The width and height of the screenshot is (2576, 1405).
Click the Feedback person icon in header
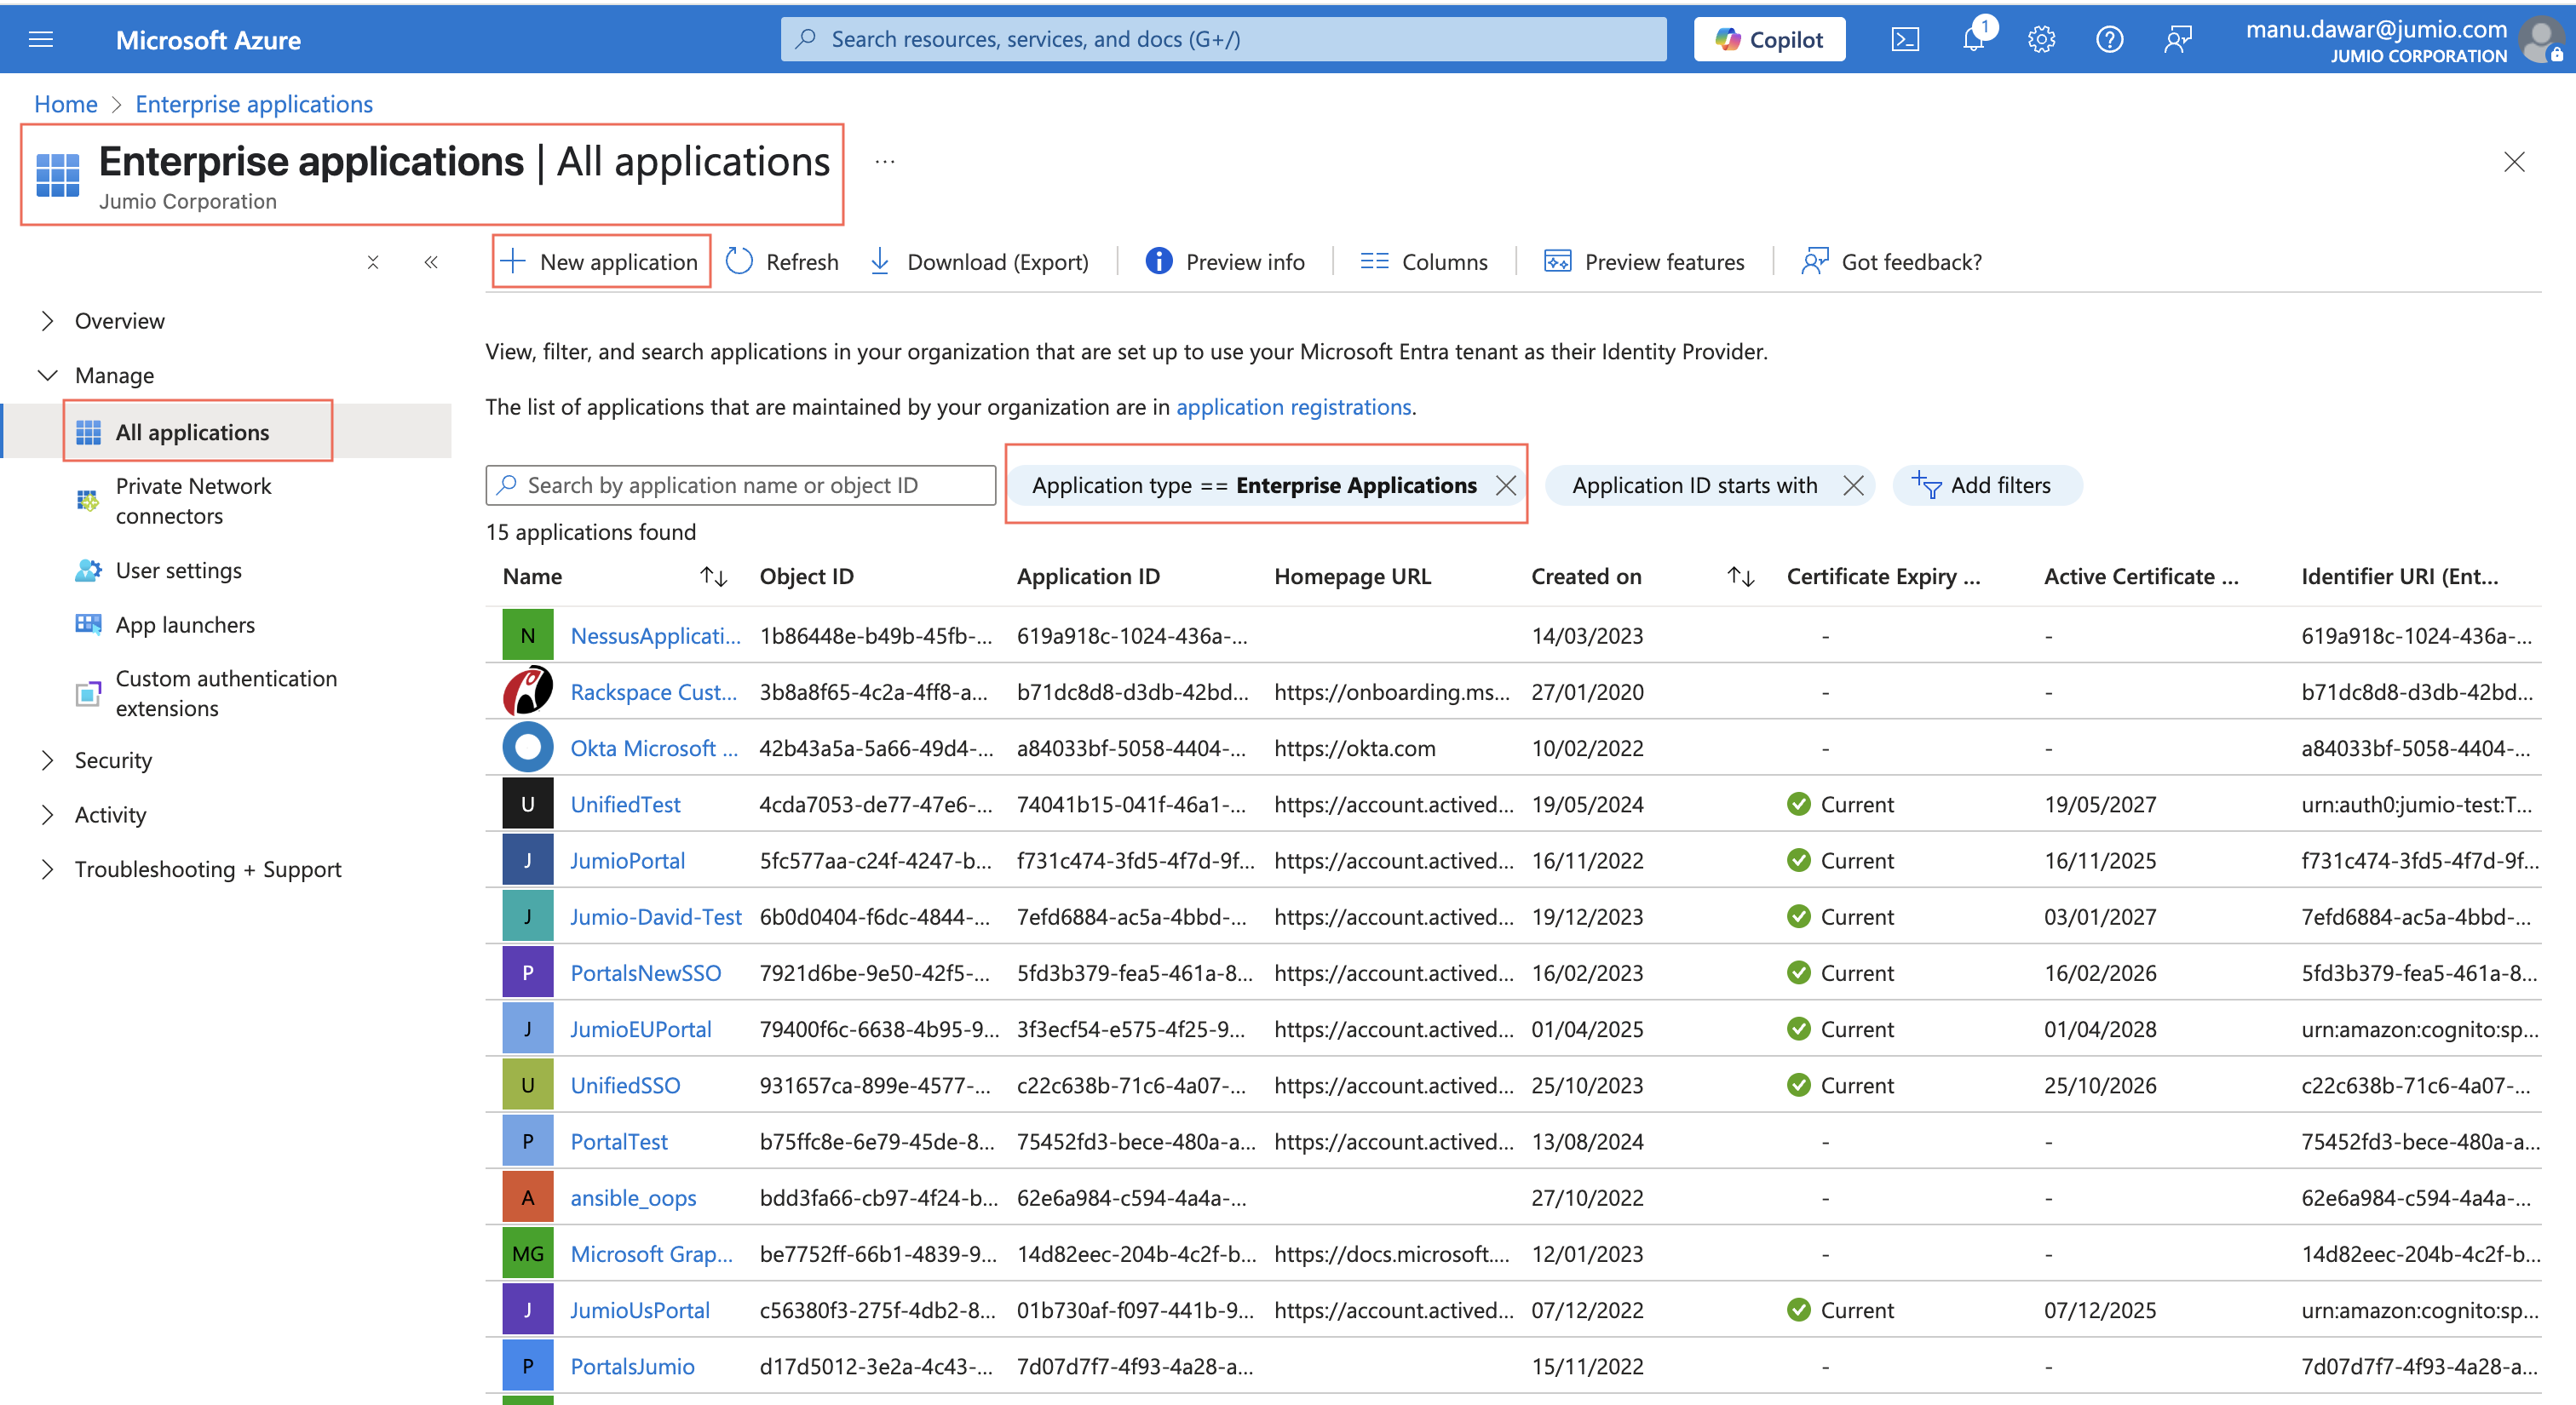2177,39
